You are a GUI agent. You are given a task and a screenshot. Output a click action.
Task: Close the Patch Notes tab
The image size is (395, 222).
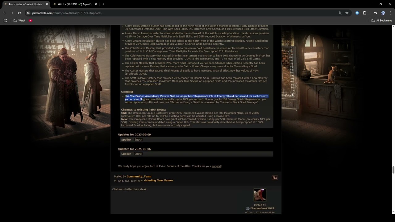47,4
